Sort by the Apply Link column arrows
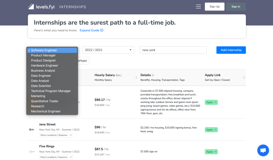This screenshot has height=160, width=273. [x=244, y=77]
